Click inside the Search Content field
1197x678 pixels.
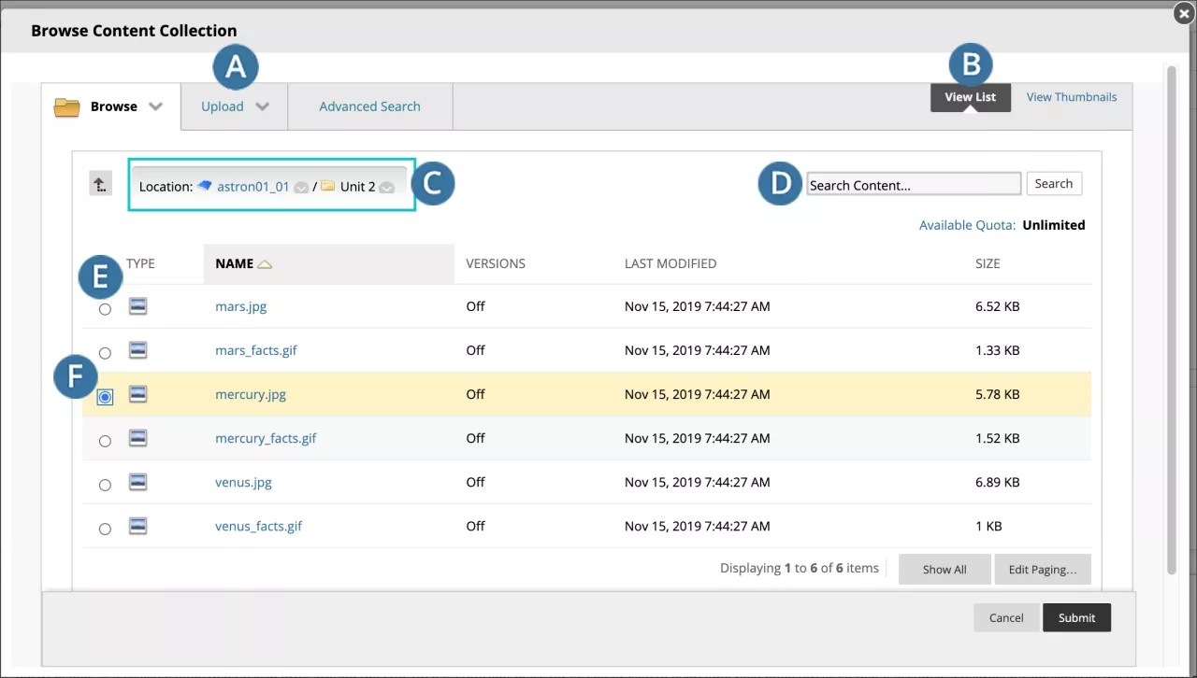[x=912, y=183]
